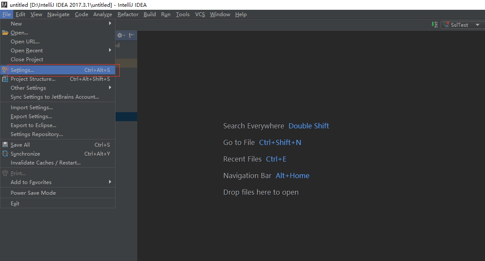Toggle Power Save Mode
This screenshot has width=485, height=261.
point(58,193)
